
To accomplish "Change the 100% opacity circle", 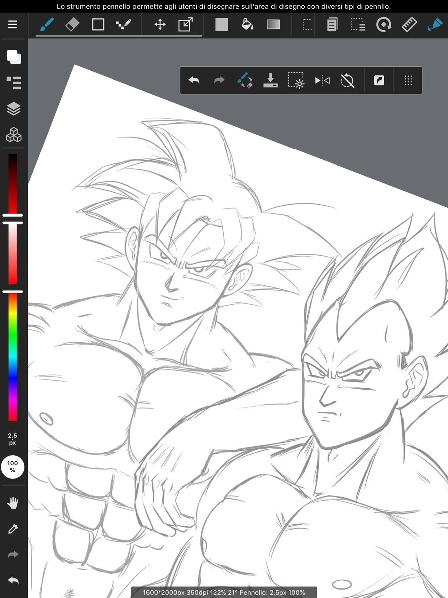I will click(x=13, y=467).
